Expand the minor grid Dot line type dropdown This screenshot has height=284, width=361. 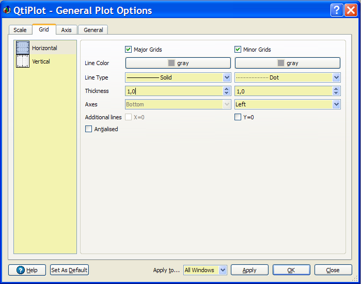pos(336,77)
